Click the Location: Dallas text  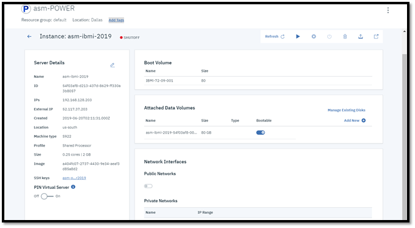coord(87,20)
